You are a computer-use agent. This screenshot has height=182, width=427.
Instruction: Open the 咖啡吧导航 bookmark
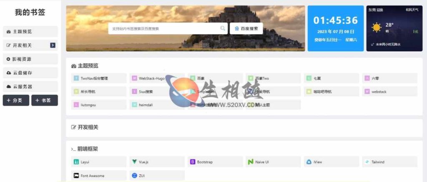332,92
